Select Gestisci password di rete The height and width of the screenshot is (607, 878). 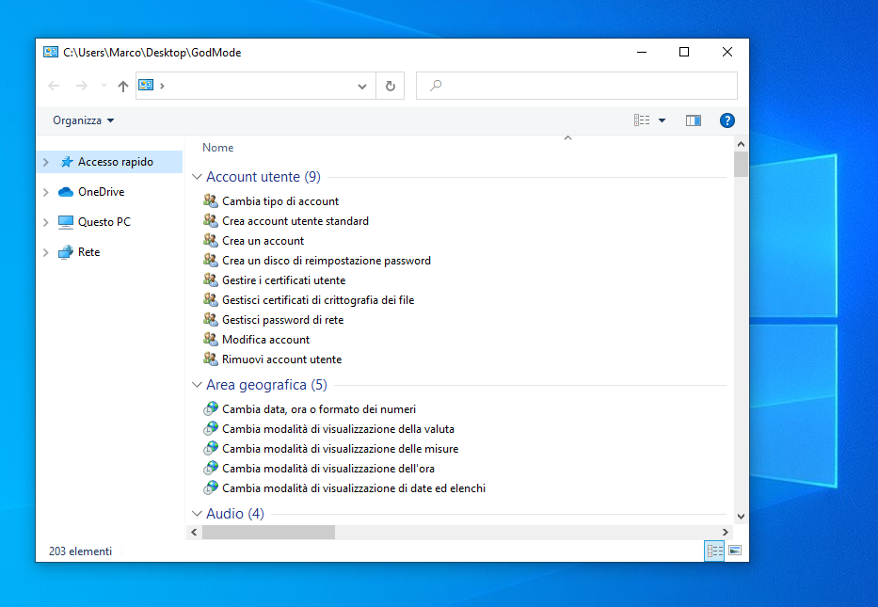282,320
